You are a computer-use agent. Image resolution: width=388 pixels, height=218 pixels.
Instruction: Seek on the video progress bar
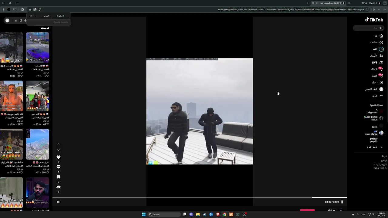(x=199, y=198)
